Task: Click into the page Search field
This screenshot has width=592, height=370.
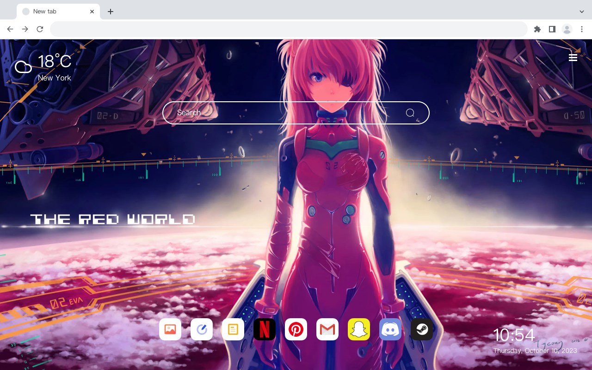Action: [x=296, y=113]
